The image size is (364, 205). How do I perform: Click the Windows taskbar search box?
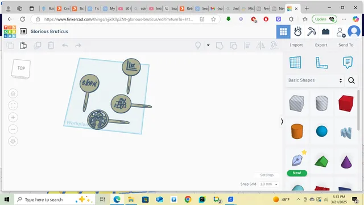click(x=55, y=199)
